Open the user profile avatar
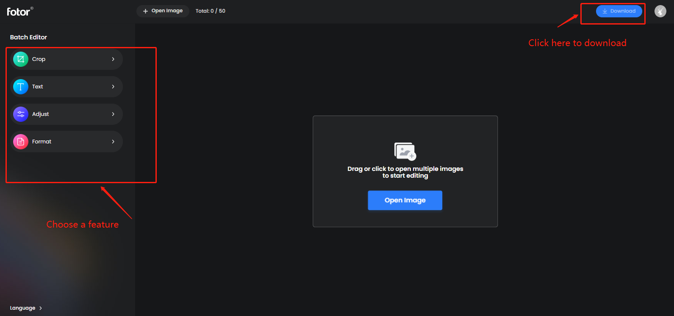The image size is (674, 316). click(660, 11)
